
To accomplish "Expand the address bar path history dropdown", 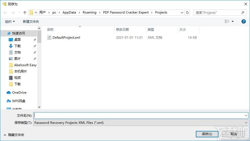I will coord(182,12).
